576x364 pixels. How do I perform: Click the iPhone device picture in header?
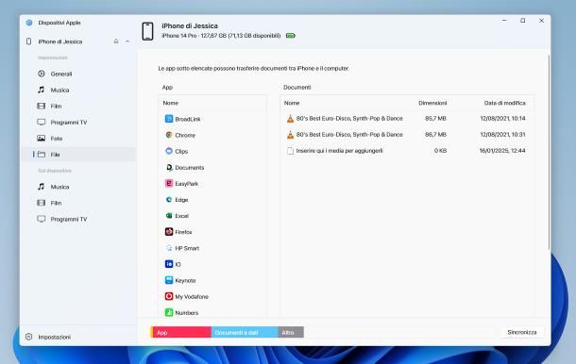pyautogui.click(x=147, y=31)
